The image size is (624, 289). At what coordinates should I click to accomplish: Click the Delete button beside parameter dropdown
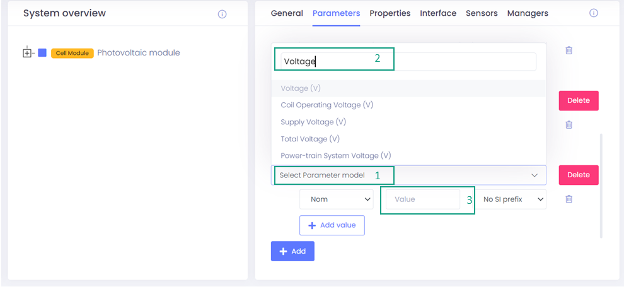coord(578,175)
